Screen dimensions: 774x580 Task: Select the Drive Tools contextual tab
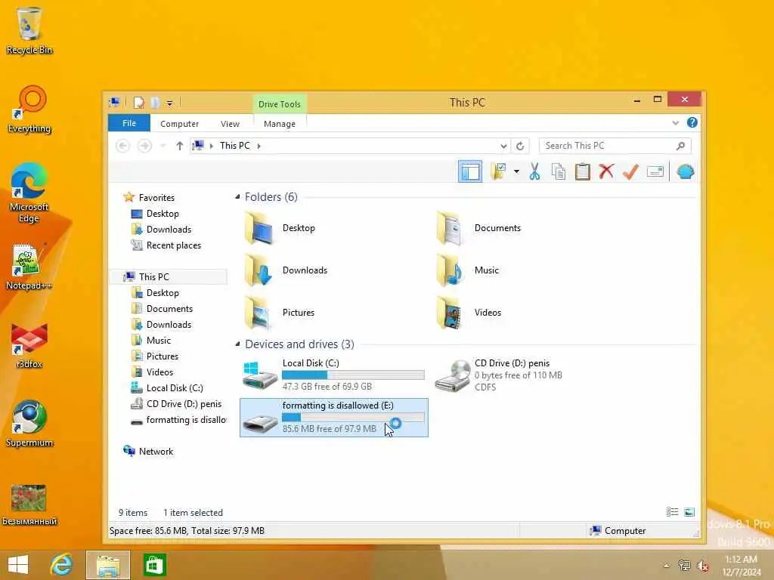click(280, 104)
